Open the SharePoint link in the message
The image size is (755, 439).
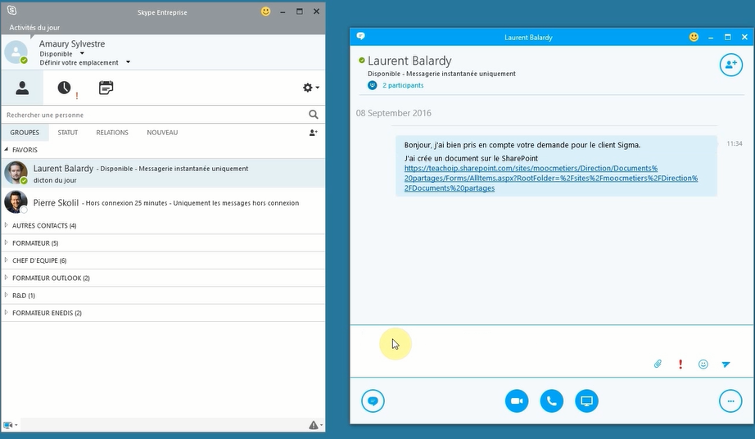(x=551, y=178)
